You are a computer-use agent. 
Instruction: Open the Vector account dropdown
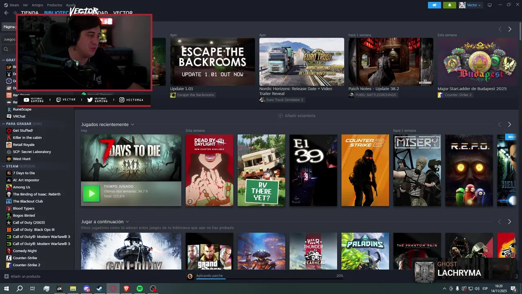pyautogui.click(x=470, y=5)
